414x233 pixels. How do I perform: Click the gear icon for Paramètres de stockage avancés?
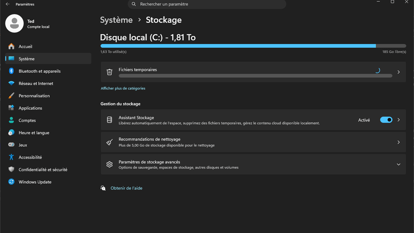(x=109, y=164)
